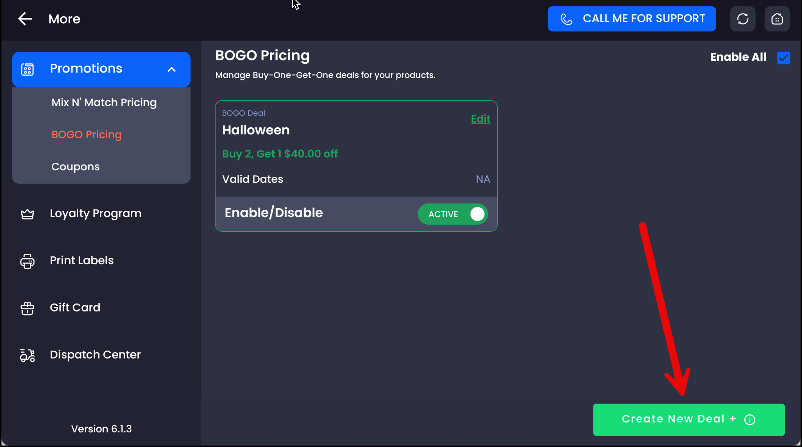Image resolution: width=802 pixels, height=447 pixels.
Task: Click info icon on Create New Deal
Action: click(750, 420)
